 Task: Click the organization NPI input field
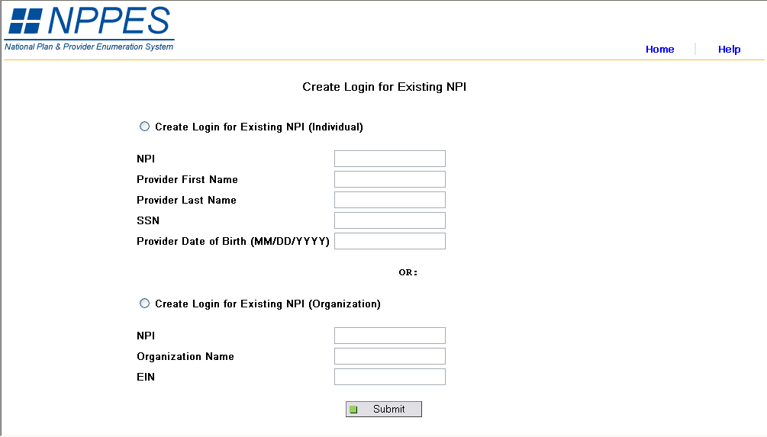390,336
